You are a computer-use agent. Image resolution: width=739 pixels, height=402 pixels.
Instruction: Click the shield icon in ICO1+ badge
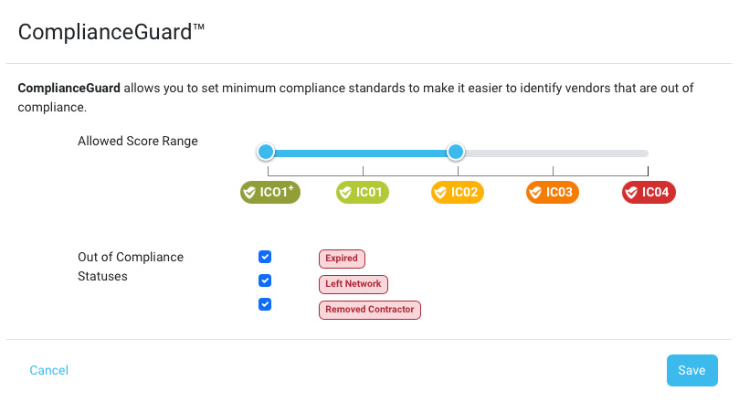pyautogui.click(x=249, y=193)
